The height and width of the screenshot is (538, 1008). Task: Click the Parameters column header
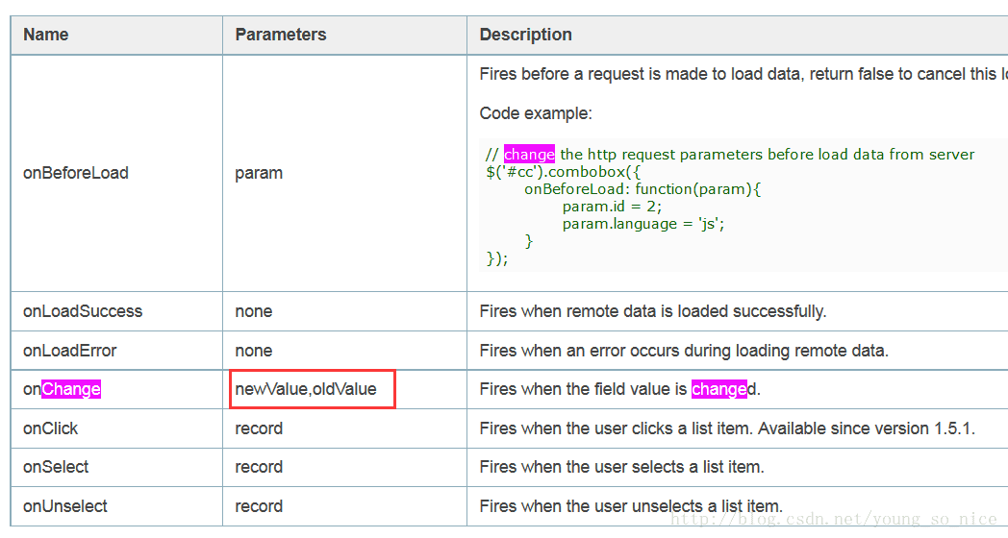pyautogui.click(x=280, y=35)
